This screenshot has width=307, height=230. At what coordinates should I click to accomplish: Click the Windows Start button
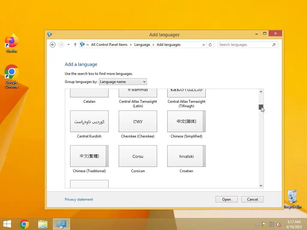(7, 224)
